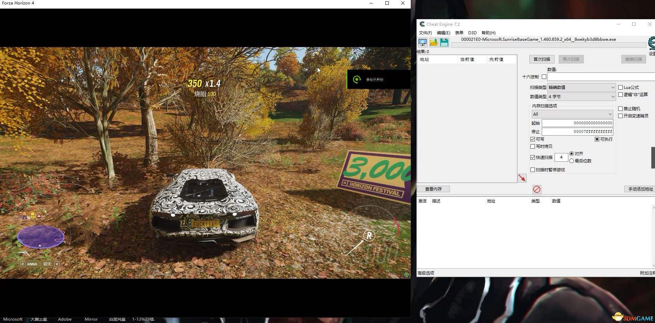Image resolution: width=655 pixels, height=323 pixels.
Task: Click the First Scan button
Action: point(542,59)
